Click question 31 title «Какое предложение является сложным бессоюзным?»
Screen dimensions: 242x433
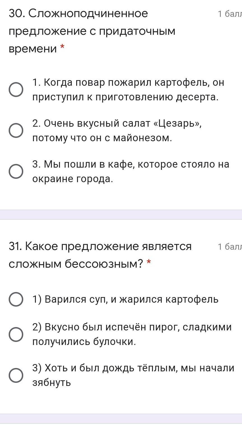coord(100,255)
